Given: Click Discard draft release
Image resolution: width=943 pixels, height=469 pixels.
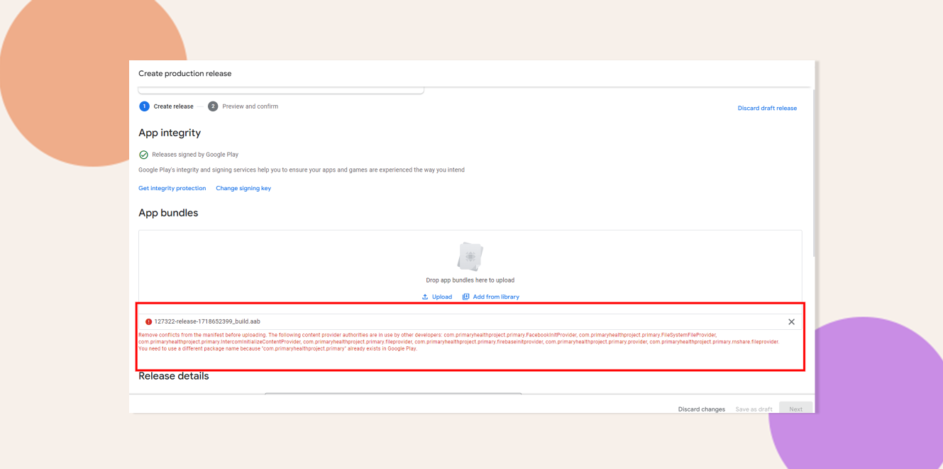Looking at the screenshot, I should coord(767,108).
